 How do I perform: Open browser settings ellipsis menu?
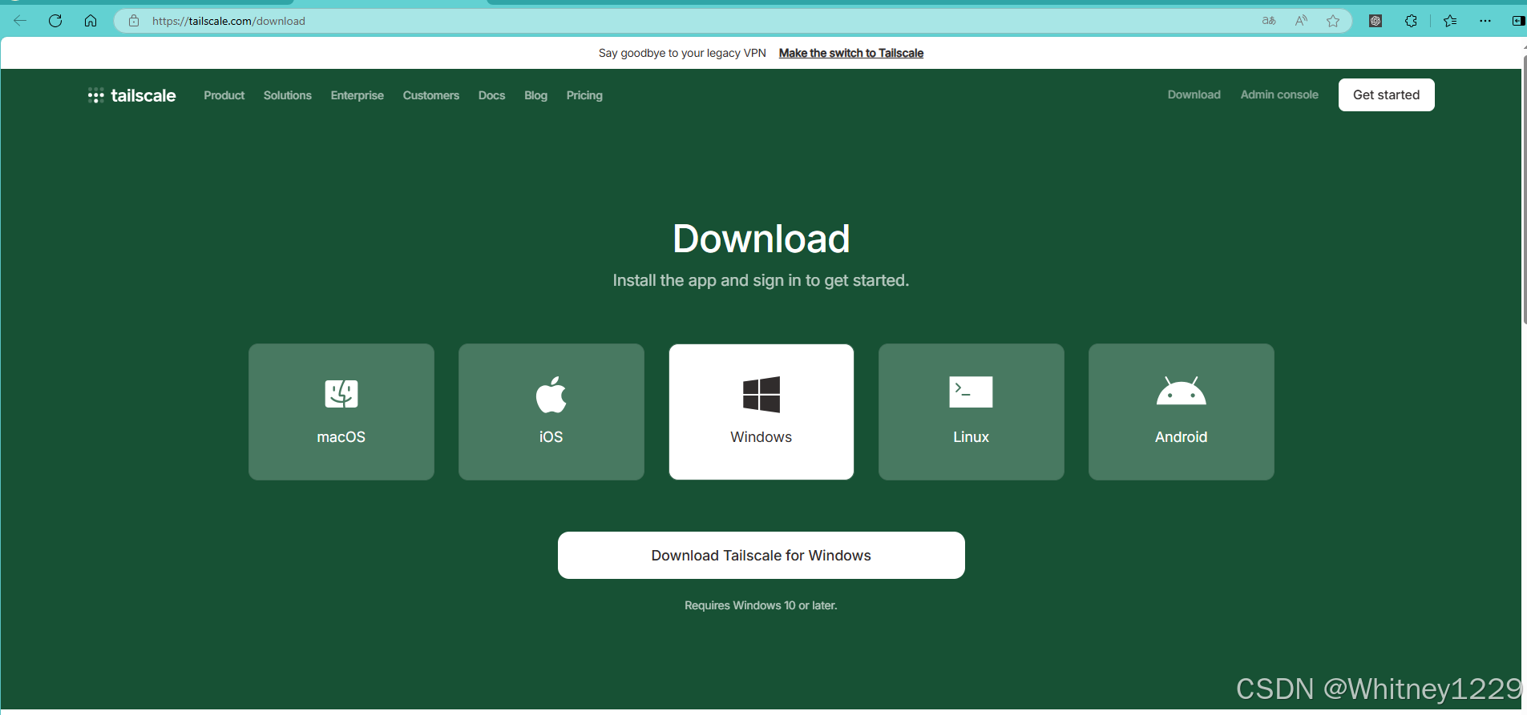click(1485, 21)
